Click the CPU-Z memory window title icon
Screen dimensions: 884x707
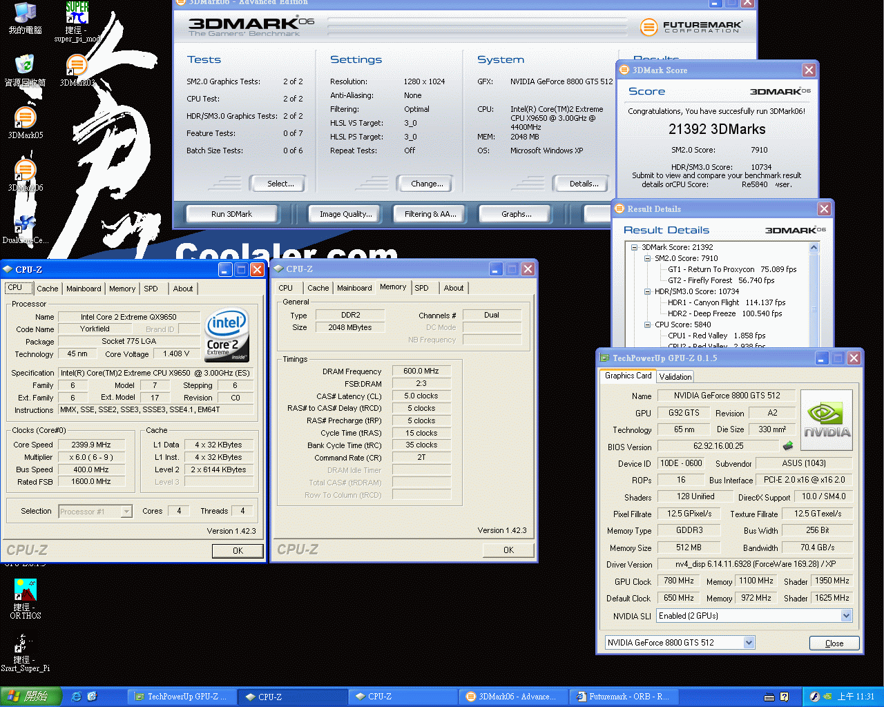pyautogui.click(x=278, y=269)
